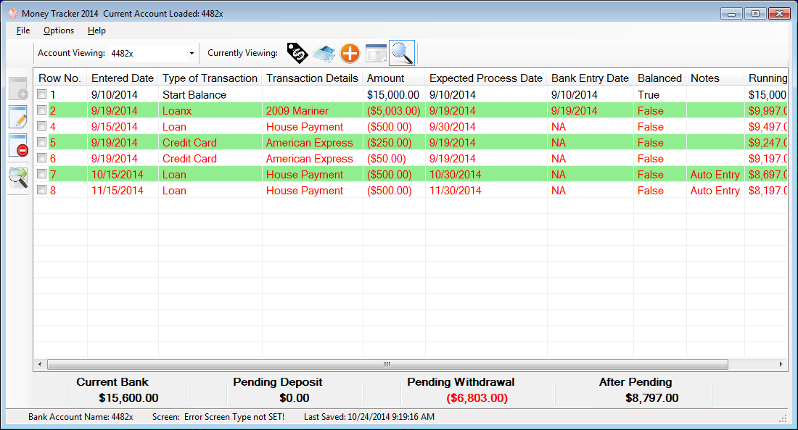Check the checkbox for row 4
The image size is (798, 430).
click(x=42, y=126)
